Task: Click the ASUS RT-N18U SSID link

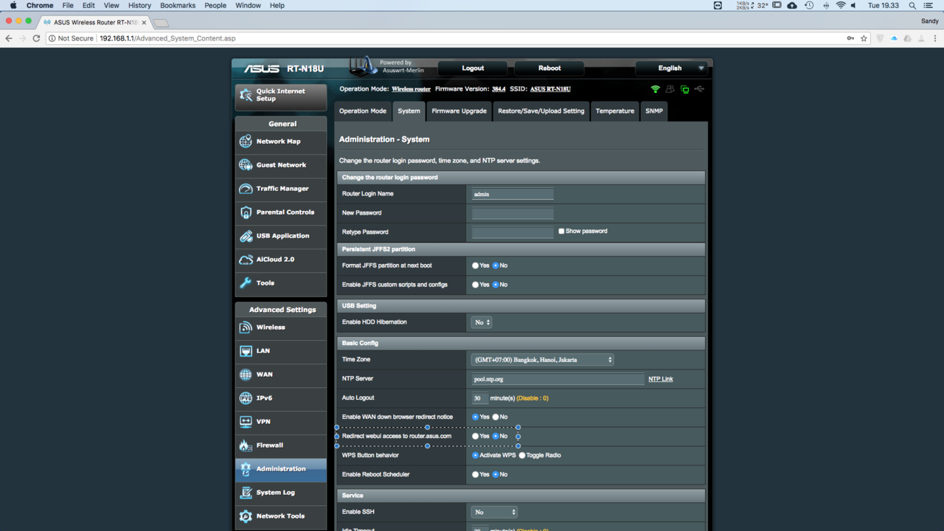Action: point(550,89)
